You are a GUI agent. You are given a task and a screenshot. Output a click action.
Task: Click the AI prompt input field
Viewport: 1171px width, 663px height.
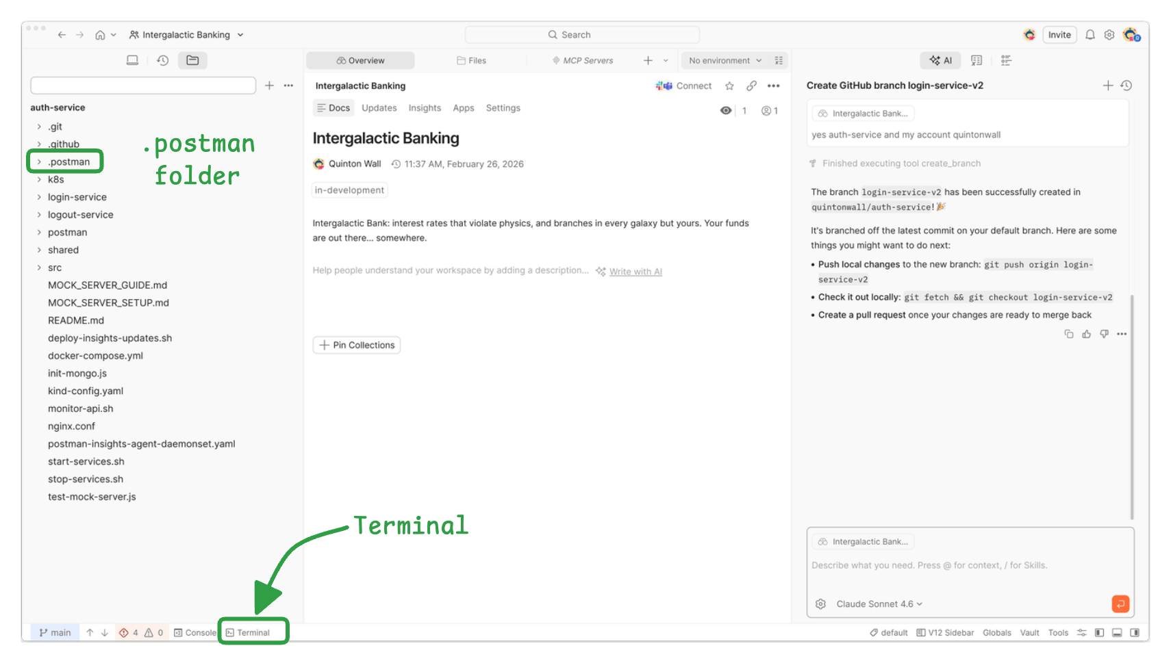[x=970, y=565]
